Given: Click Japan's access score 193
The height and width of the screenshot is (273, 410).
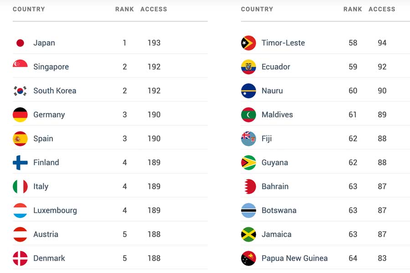Looking at the screenshot, I should pos(154,43).
